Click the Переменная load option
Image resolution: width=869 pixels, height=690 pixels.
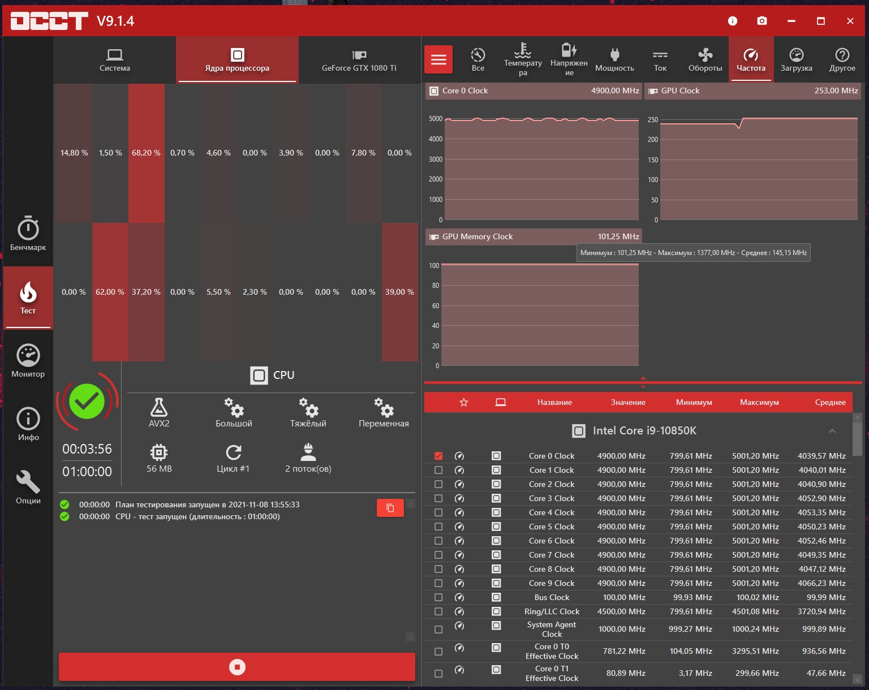coord(384,412)
